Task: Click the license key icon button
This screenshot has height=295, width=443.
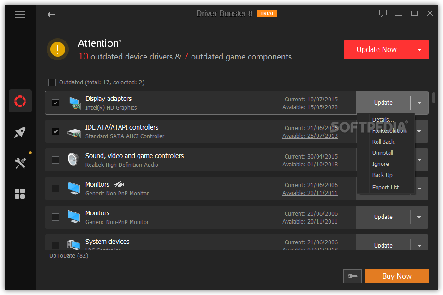Action: pyautogui.click(x=352, y=276)
